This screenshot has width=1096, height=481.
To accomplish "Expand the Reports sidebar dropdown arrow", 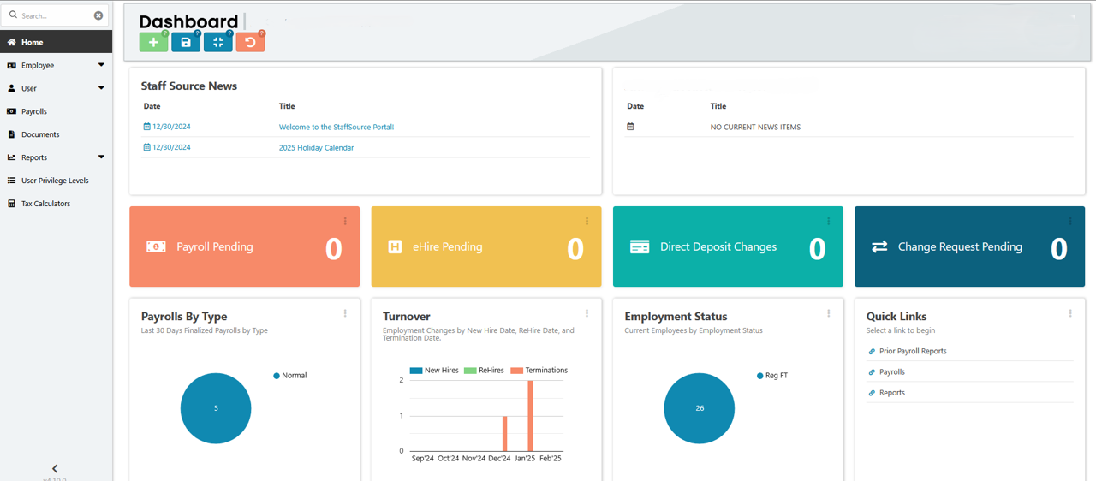I will 101,157.
